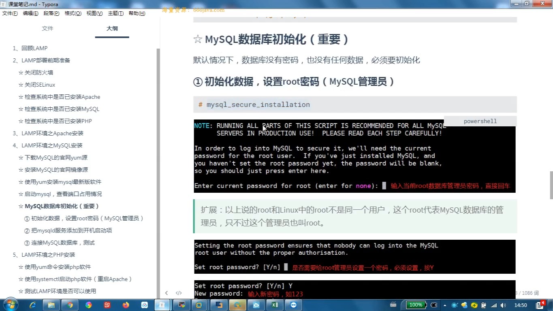Jump to 测试LAMP环境是否可以使用 in outline
This screenshot has width=553, height=311.
pos(57,291)
